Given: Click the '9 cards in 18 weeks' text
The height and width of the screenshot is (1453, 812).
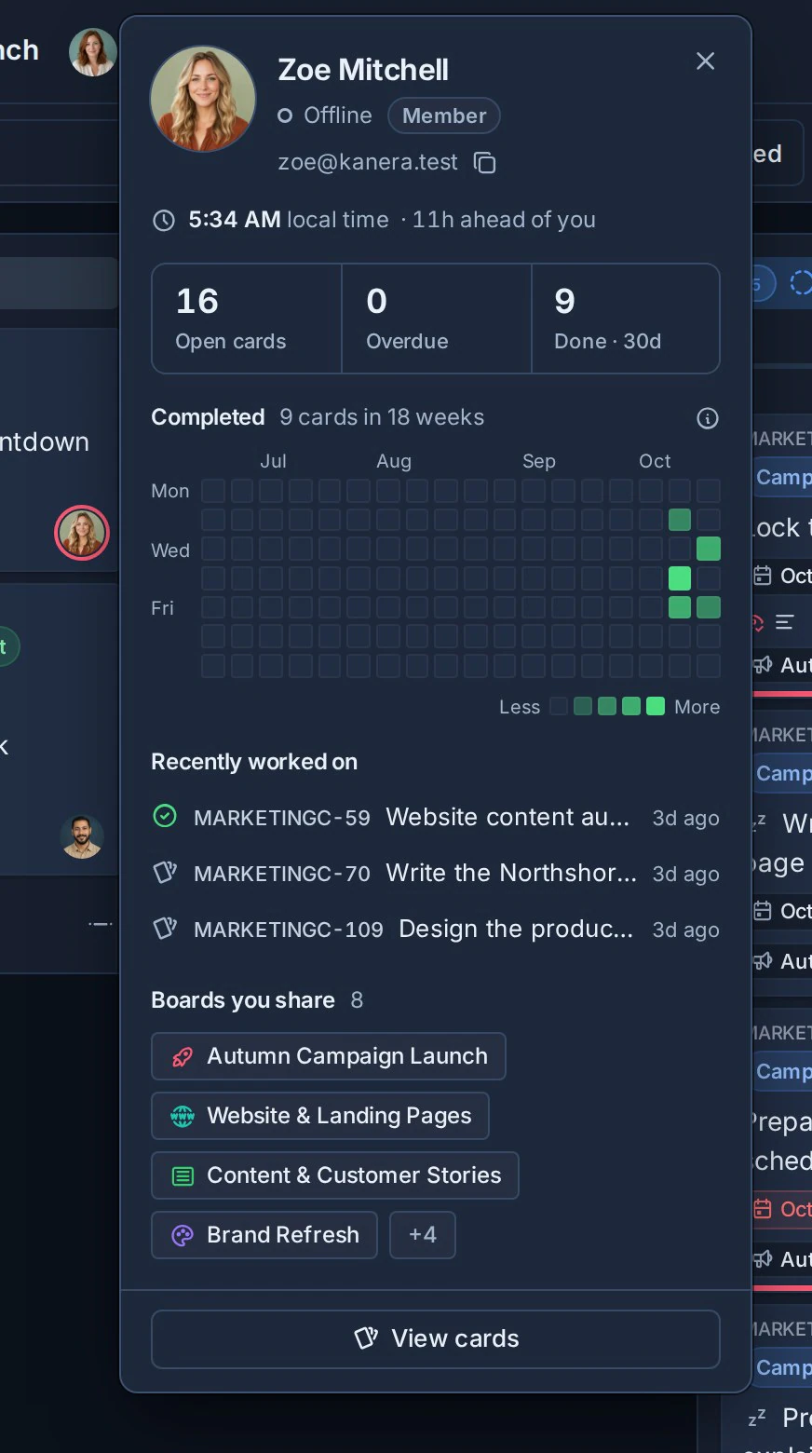Looking at the screenshot, I should point(382,417).
